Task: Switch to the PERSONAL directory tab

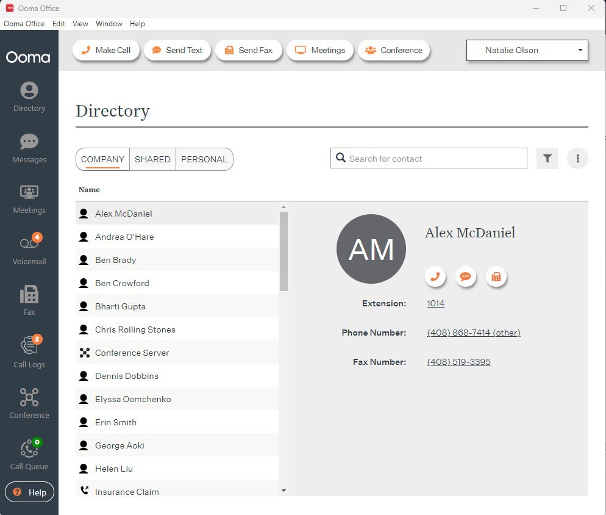Action: (x=204, y=159)
